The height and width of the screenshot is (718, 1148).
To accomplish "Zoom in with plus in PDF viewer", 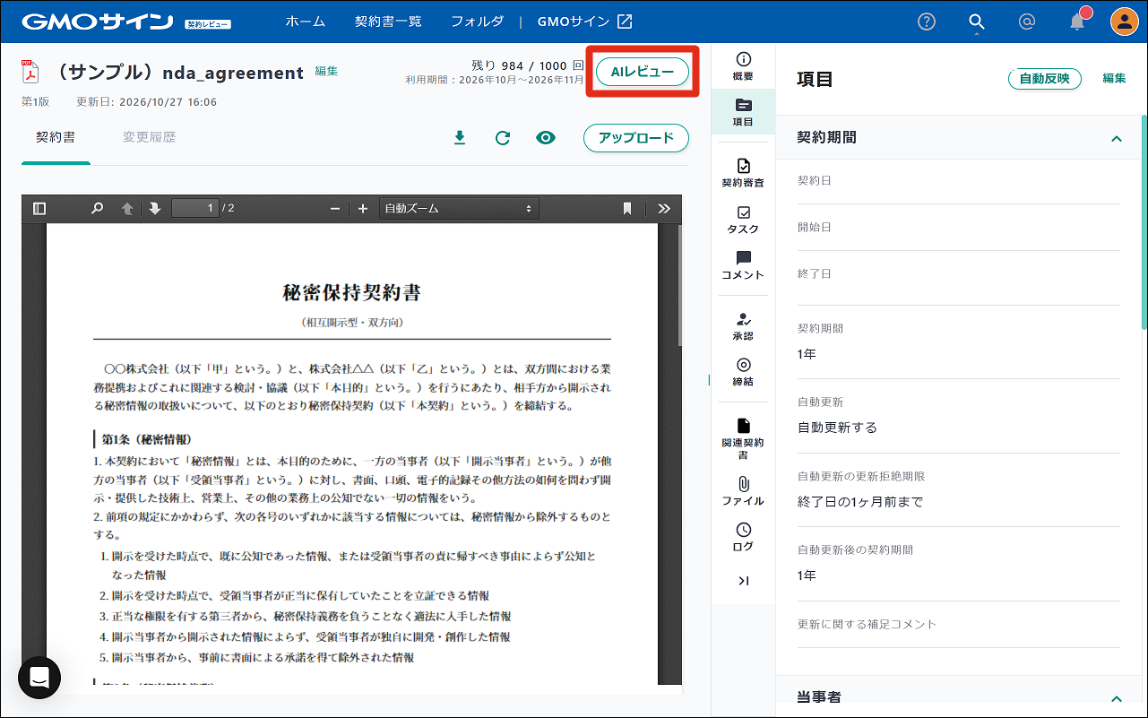I will click(x=363, y=208).
